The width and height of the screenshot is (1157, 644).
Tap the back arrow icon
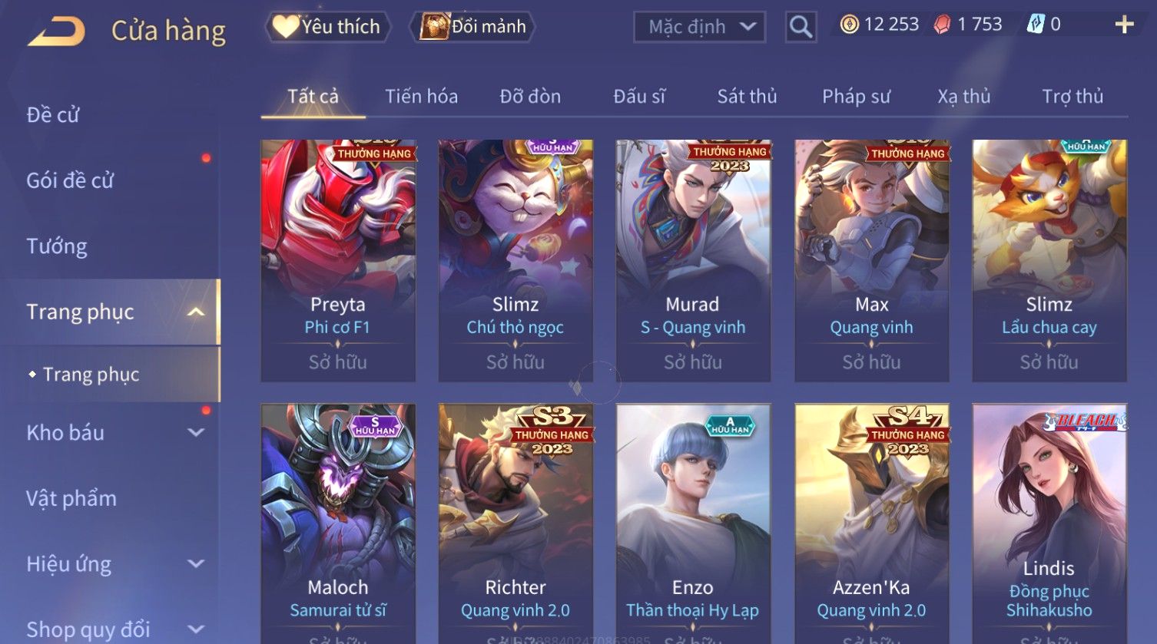[x=56, y=31]
